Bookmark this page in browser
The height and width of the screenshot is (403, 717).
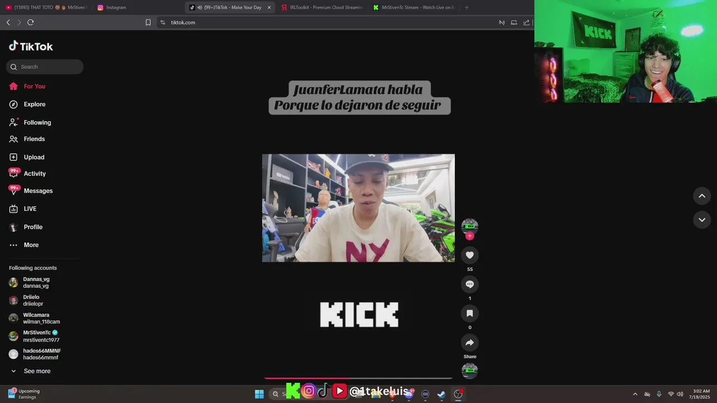coord(148,22)
